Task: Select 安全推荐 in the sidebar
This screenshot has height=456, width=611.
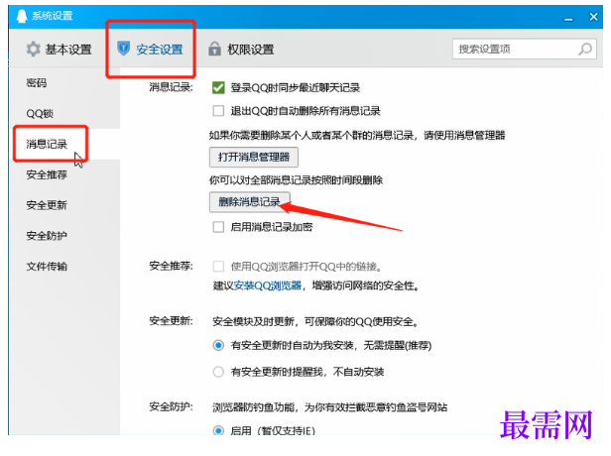Action: click(x=47, y=174)
